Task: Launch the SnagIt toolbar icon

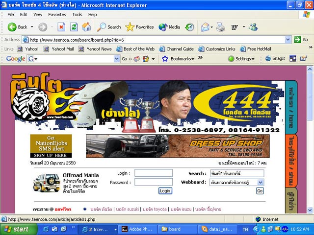Action: [x=275, y=59]
